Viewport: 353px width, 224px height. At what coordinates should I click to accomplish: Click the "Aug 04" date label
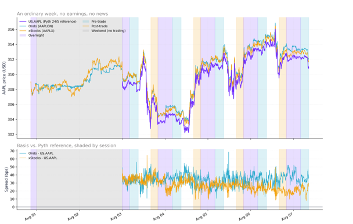pyautogui.click(x=159, y=216)
